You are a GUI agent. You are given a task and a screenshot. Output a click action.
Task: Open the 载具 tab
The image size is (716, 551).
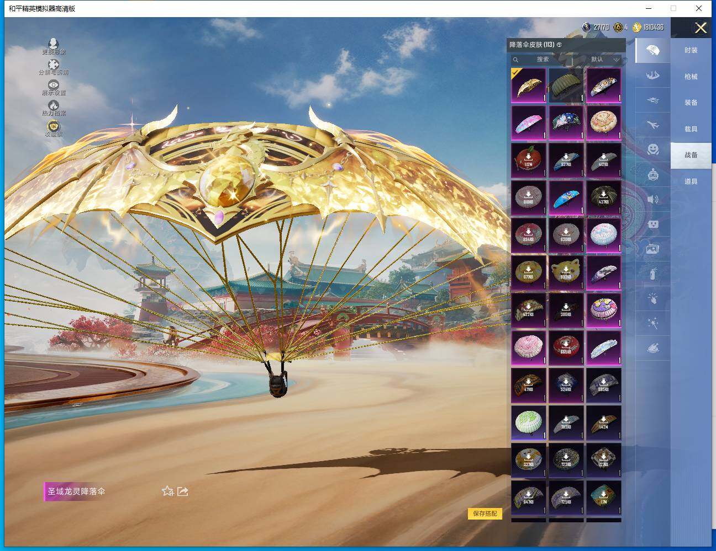pos(691,129)
